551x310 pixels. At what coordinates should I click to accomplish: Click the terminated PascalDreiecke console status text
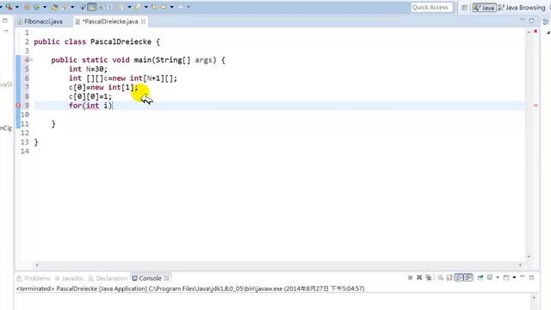(x=190, y=288)
